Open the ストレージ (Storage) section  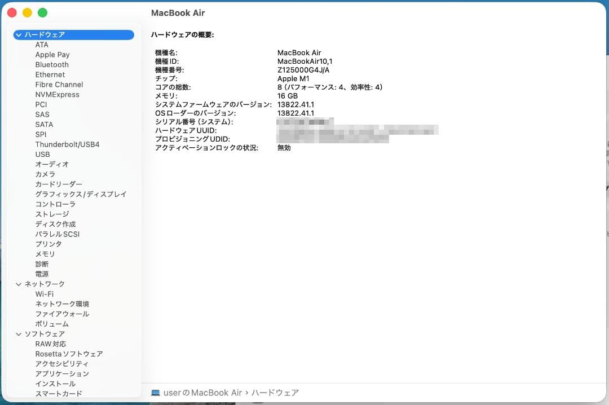pyautogui.click(x=51, y=214)
